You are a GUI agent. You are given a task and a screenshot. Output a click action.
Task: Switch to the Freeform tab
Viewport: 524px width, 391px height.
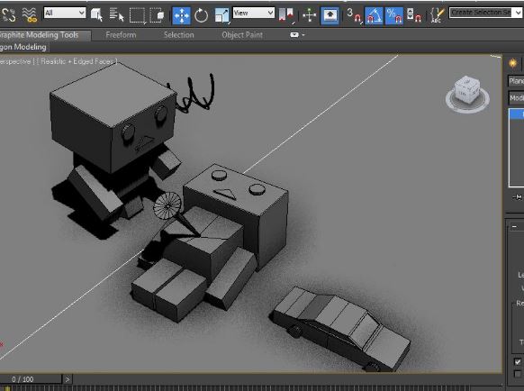[121, 35]
